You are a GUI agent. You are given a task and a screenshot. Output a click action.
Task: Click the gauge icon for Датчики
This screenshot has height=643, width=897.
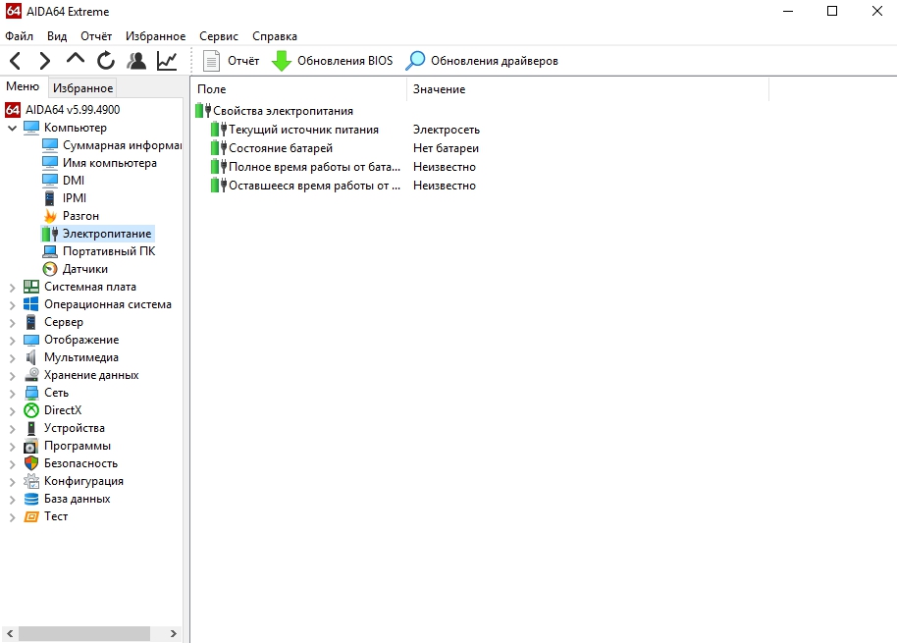[x=50, y=269]
